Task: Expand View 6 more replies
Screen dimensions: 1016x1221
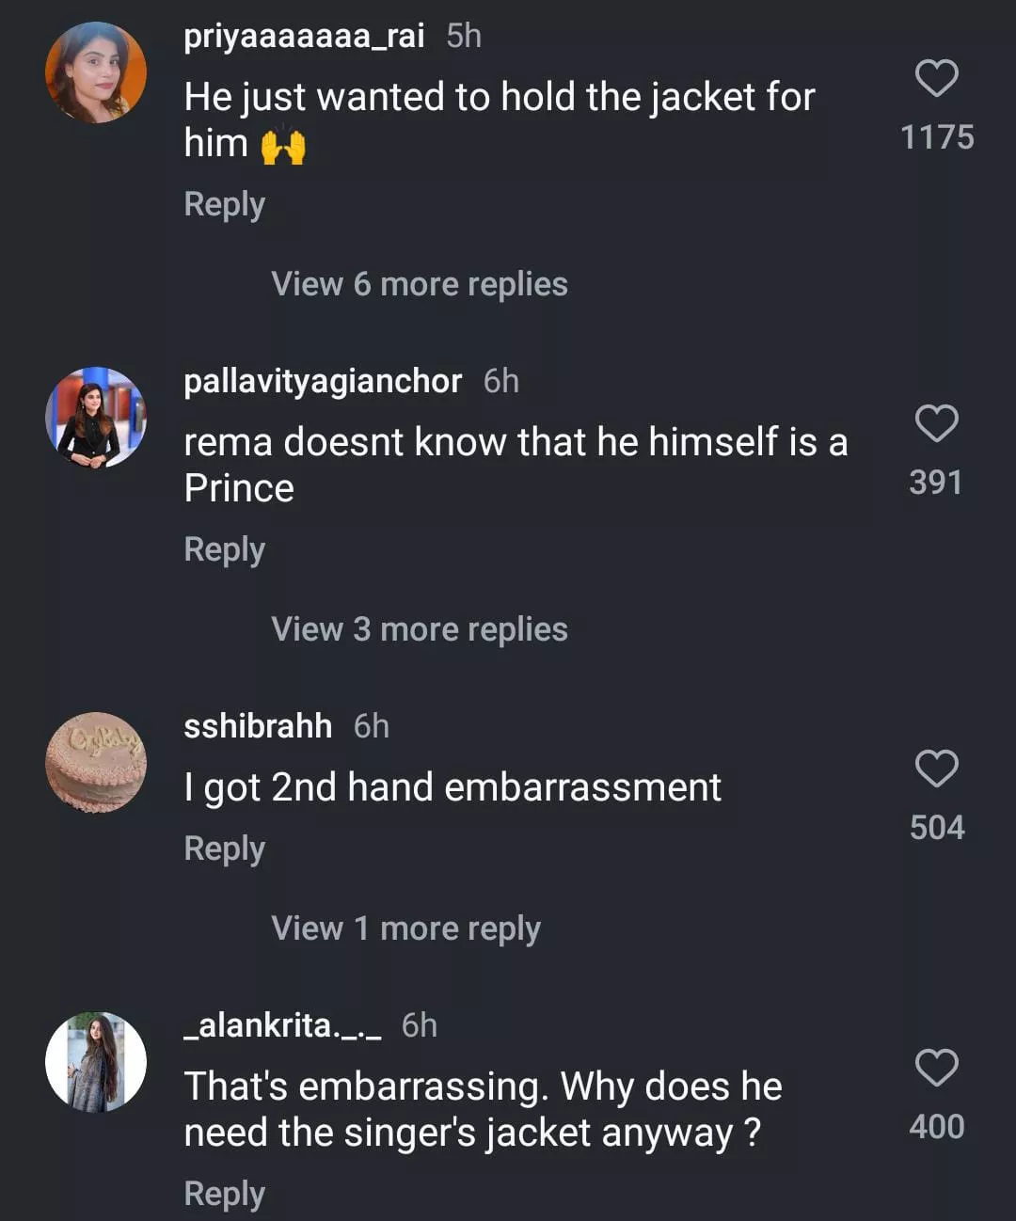Action: [419, 284]
